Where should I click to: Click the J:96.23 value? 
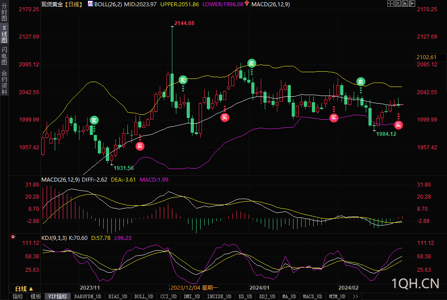point(123,238)
